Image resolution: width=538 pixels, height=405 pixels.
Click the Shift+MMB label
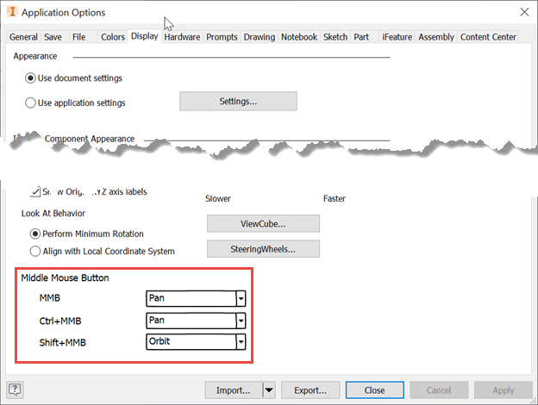[62, 342]
